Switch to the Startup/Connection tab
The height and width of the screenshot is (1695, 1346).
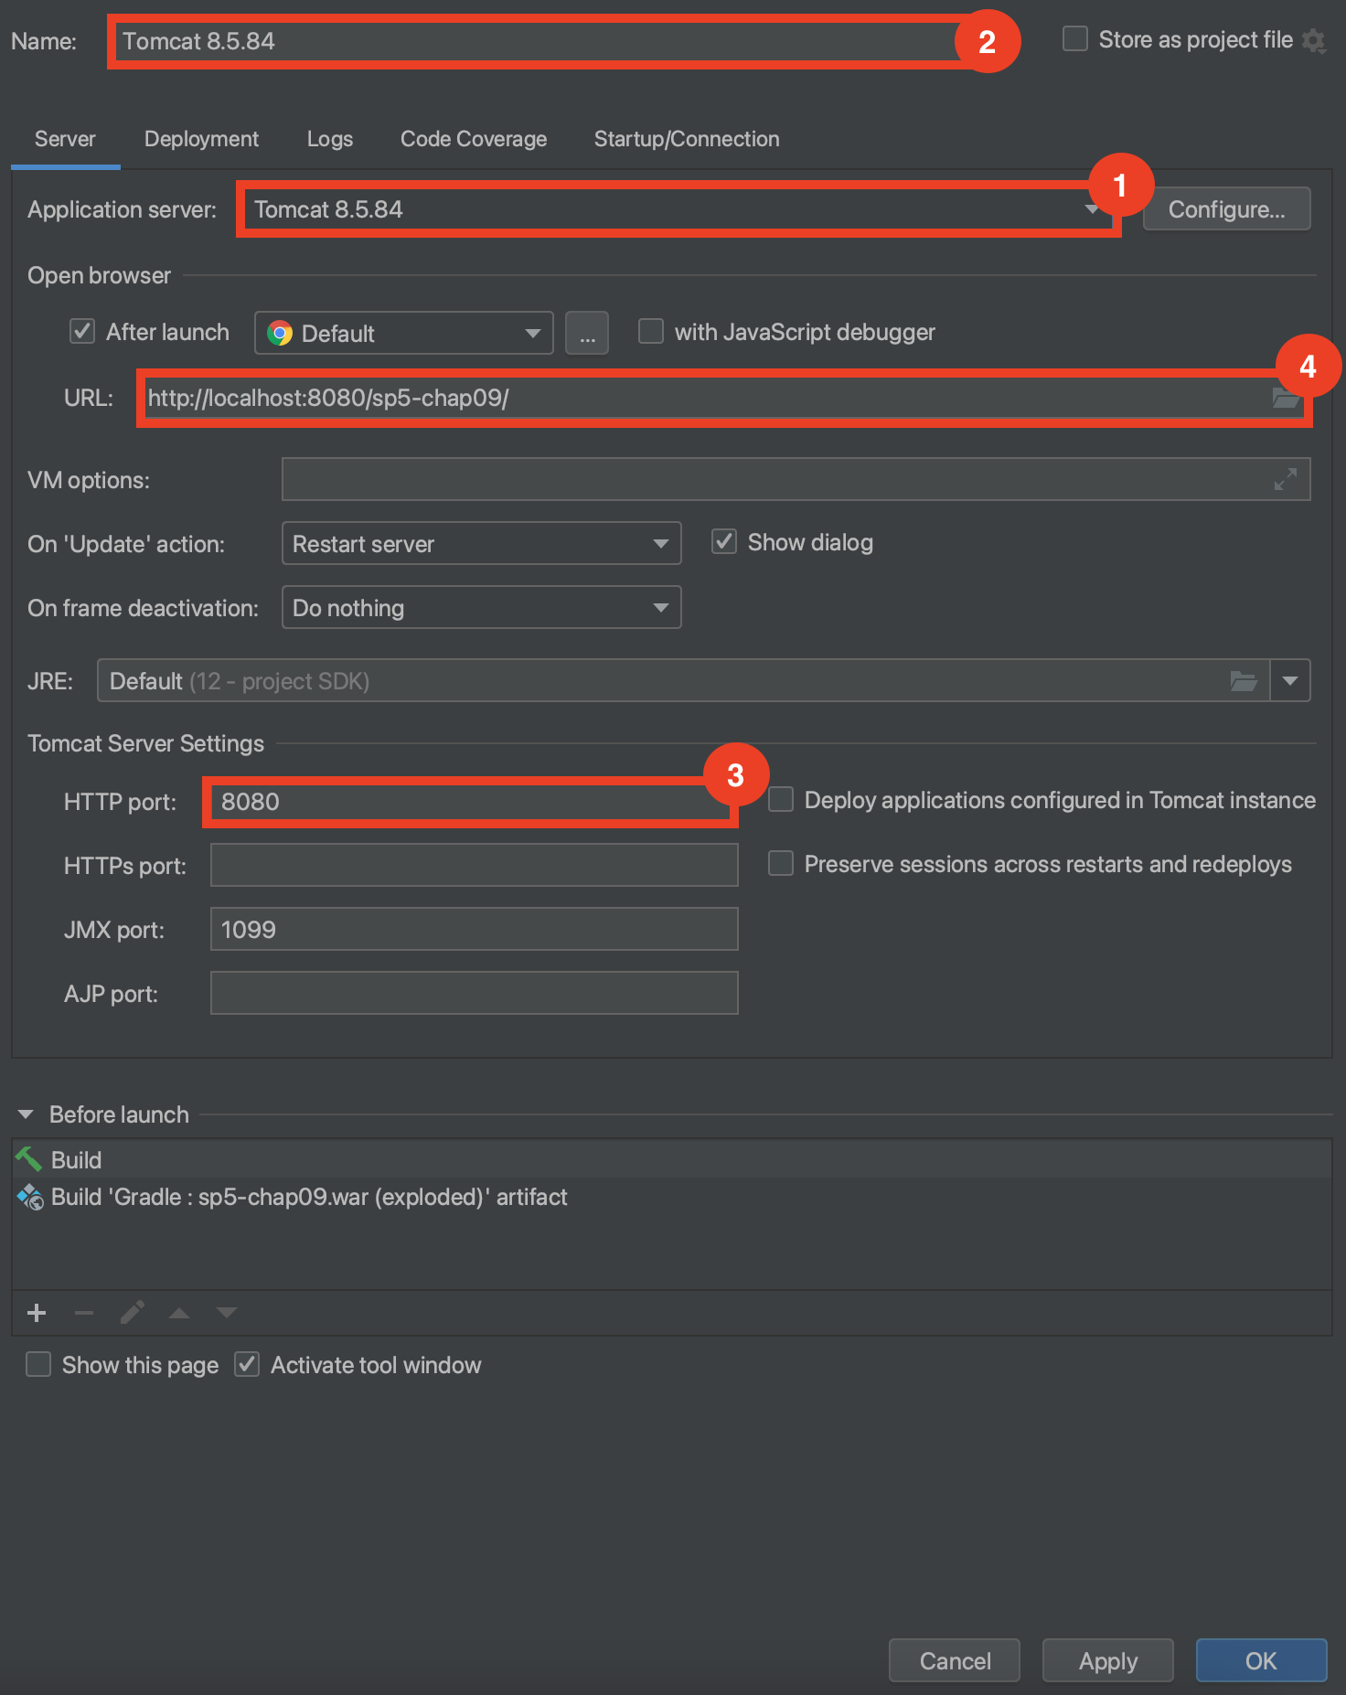pos(687,139)
